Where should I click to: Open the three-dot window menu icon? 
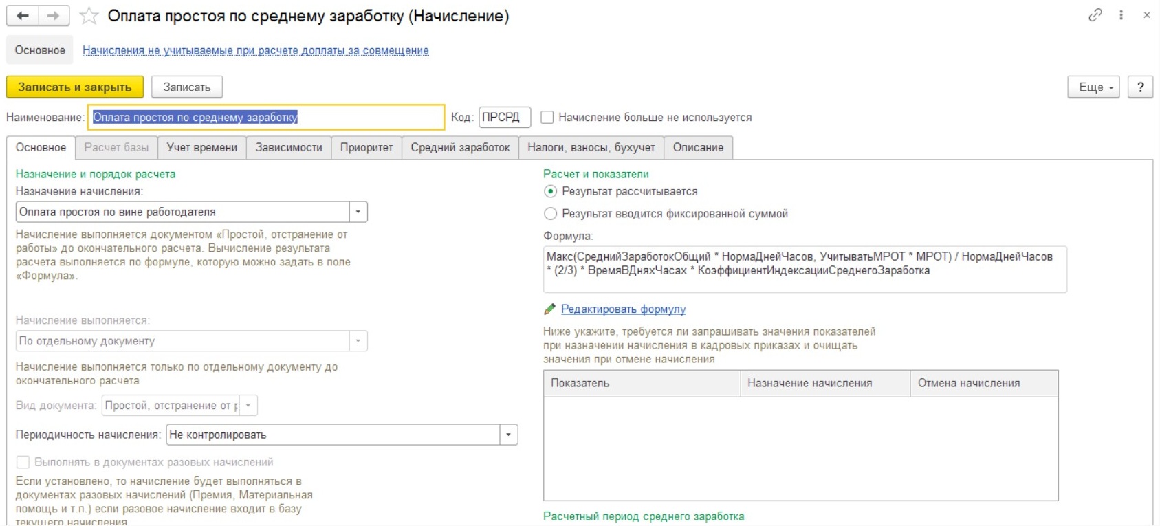1121,14
